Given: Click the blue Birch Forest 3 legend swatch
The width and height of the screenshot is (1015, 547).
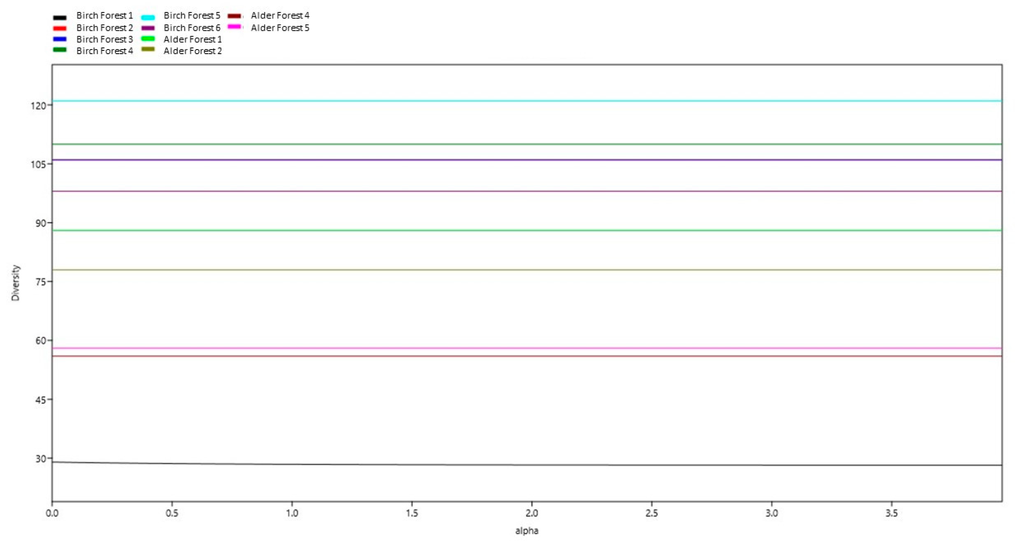Looking at the screenshot, I should tap(60, 39).
